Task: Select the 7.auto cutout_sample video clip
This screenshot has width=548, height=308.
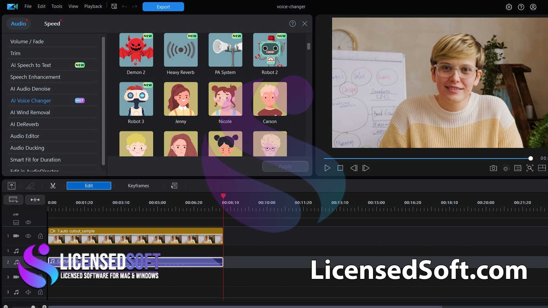Action: tap(136, 236)
